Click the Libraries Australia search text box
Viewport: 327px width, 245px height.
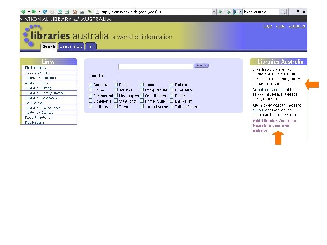coord(155,66)
